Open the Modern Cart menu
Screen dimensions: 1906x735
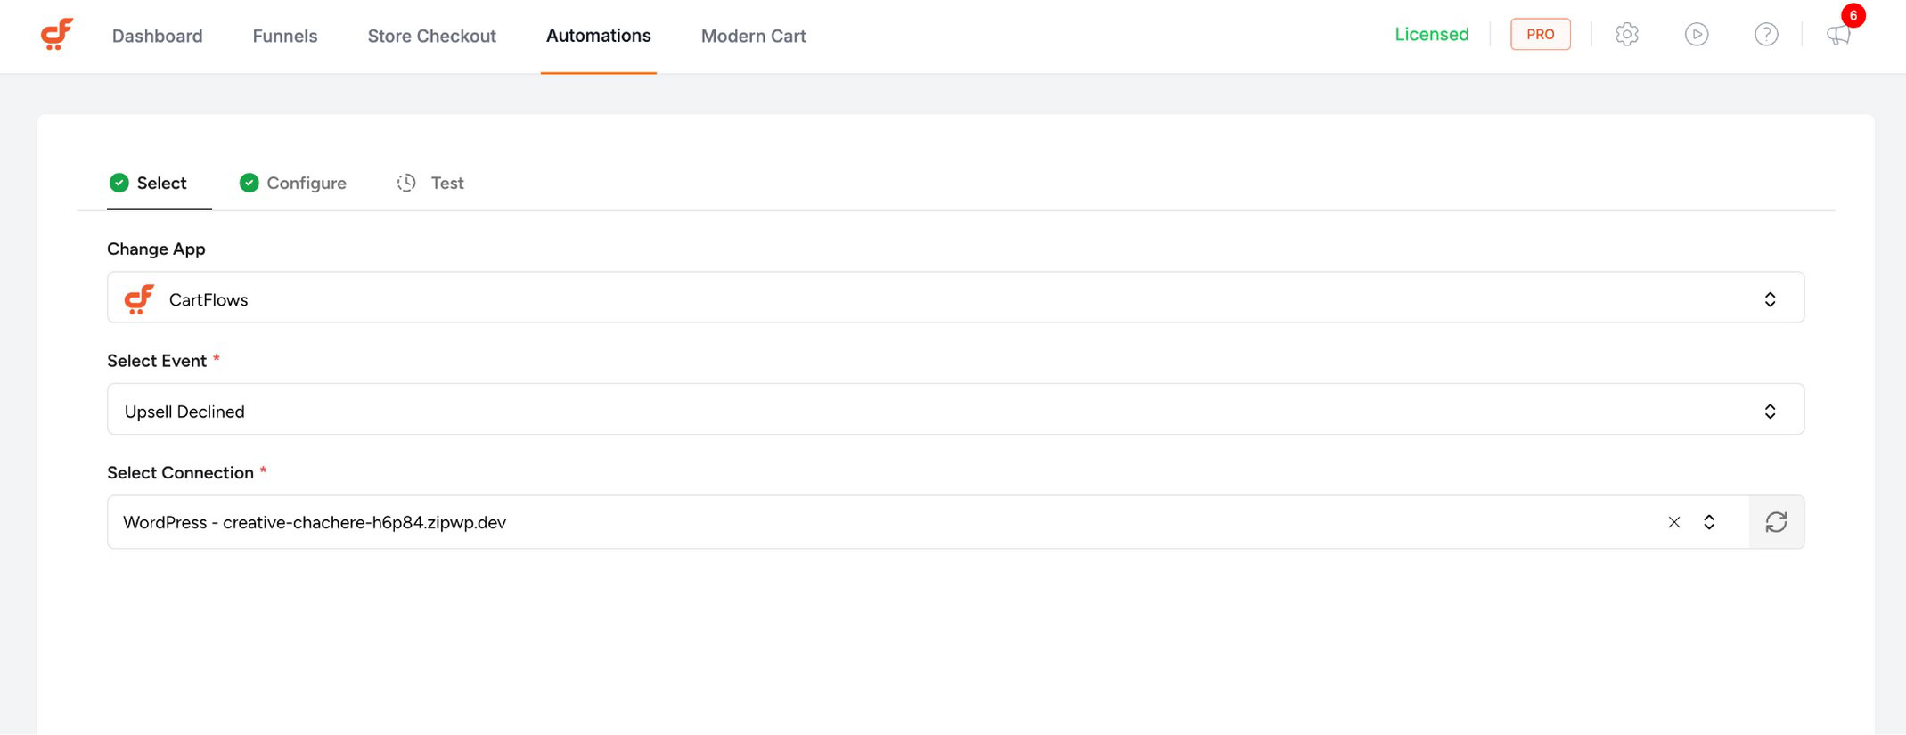tap(754, 36)
